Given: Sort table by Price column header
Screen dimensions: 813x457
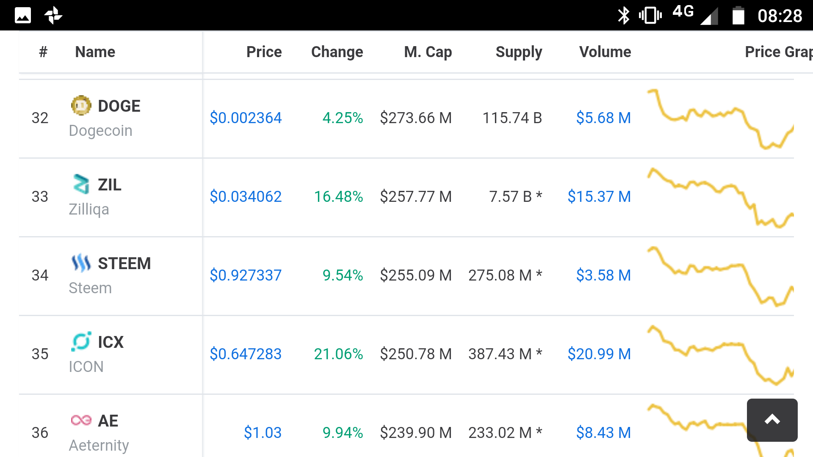Looking at the screenshot, I should tap(264, 52).
